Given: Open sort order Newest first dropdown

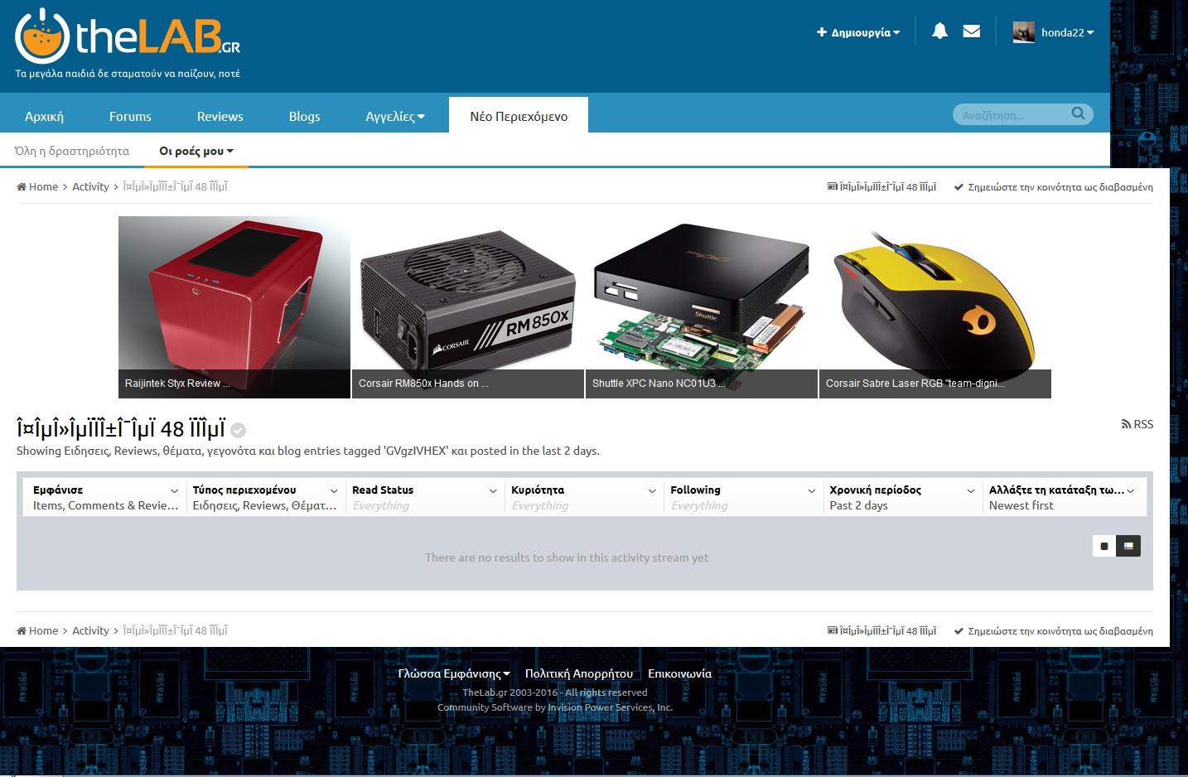Looking at the screenshot, I should point(1062,497).
